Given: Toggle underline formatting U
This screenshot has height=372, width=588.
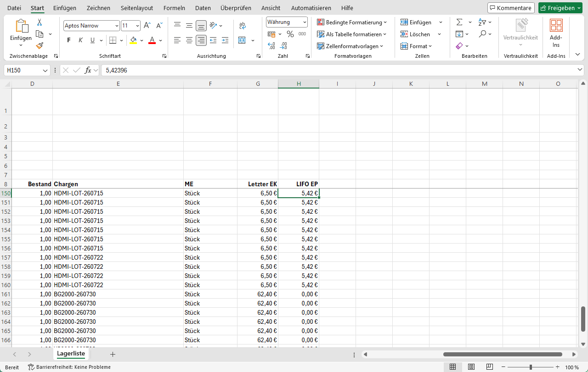Looking at the screenshot, I should click(93, 40).
